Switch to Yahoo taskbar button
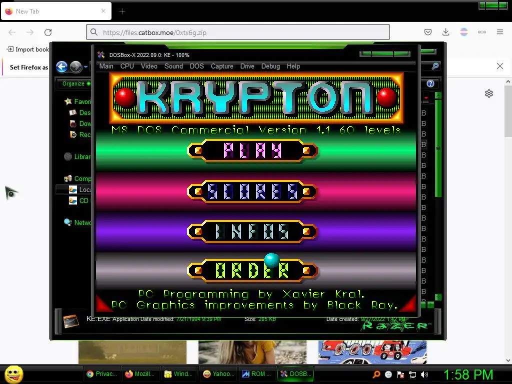Screen dimensions: 512x384 (219, 374)
